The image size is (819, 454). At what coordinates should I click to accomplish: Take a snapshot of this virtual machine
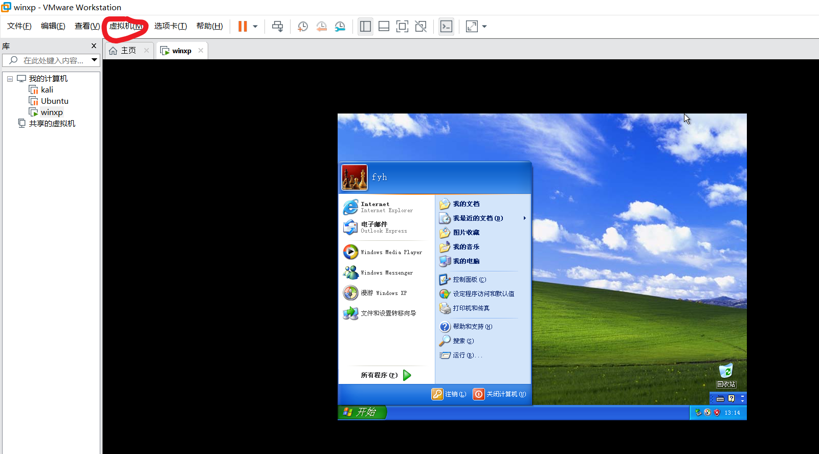pyautogui.click(x=303, y=27)
